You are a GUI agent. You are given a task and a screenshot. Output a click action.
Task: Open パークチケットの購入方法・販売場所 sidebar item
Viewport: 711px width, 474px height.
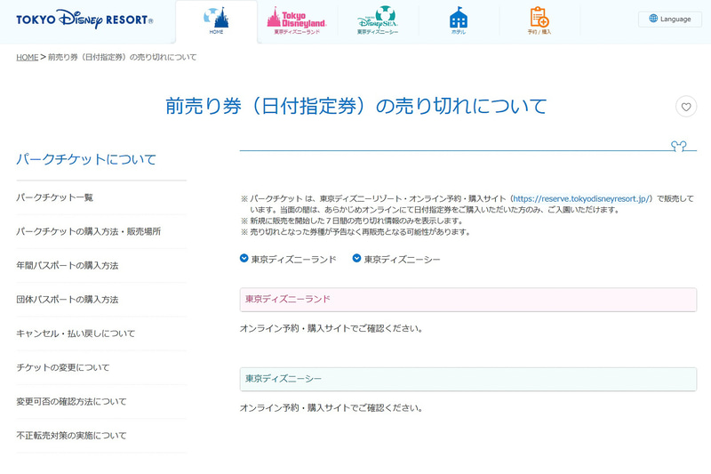pyautogui.click(x=101, y=231)
